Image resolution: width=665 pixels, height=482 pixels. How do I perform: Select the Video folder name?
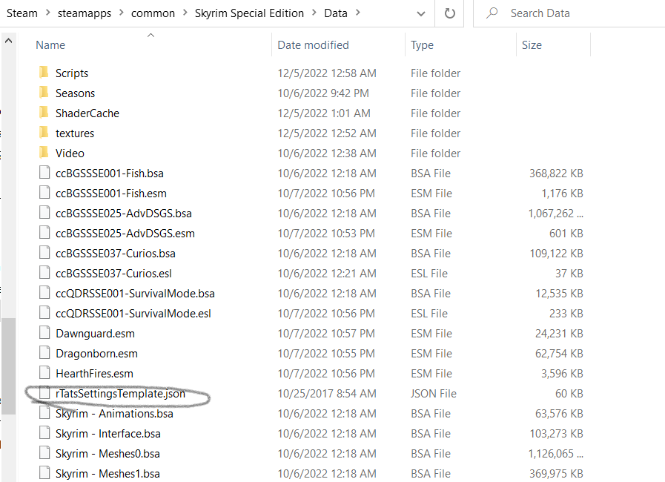70,153
